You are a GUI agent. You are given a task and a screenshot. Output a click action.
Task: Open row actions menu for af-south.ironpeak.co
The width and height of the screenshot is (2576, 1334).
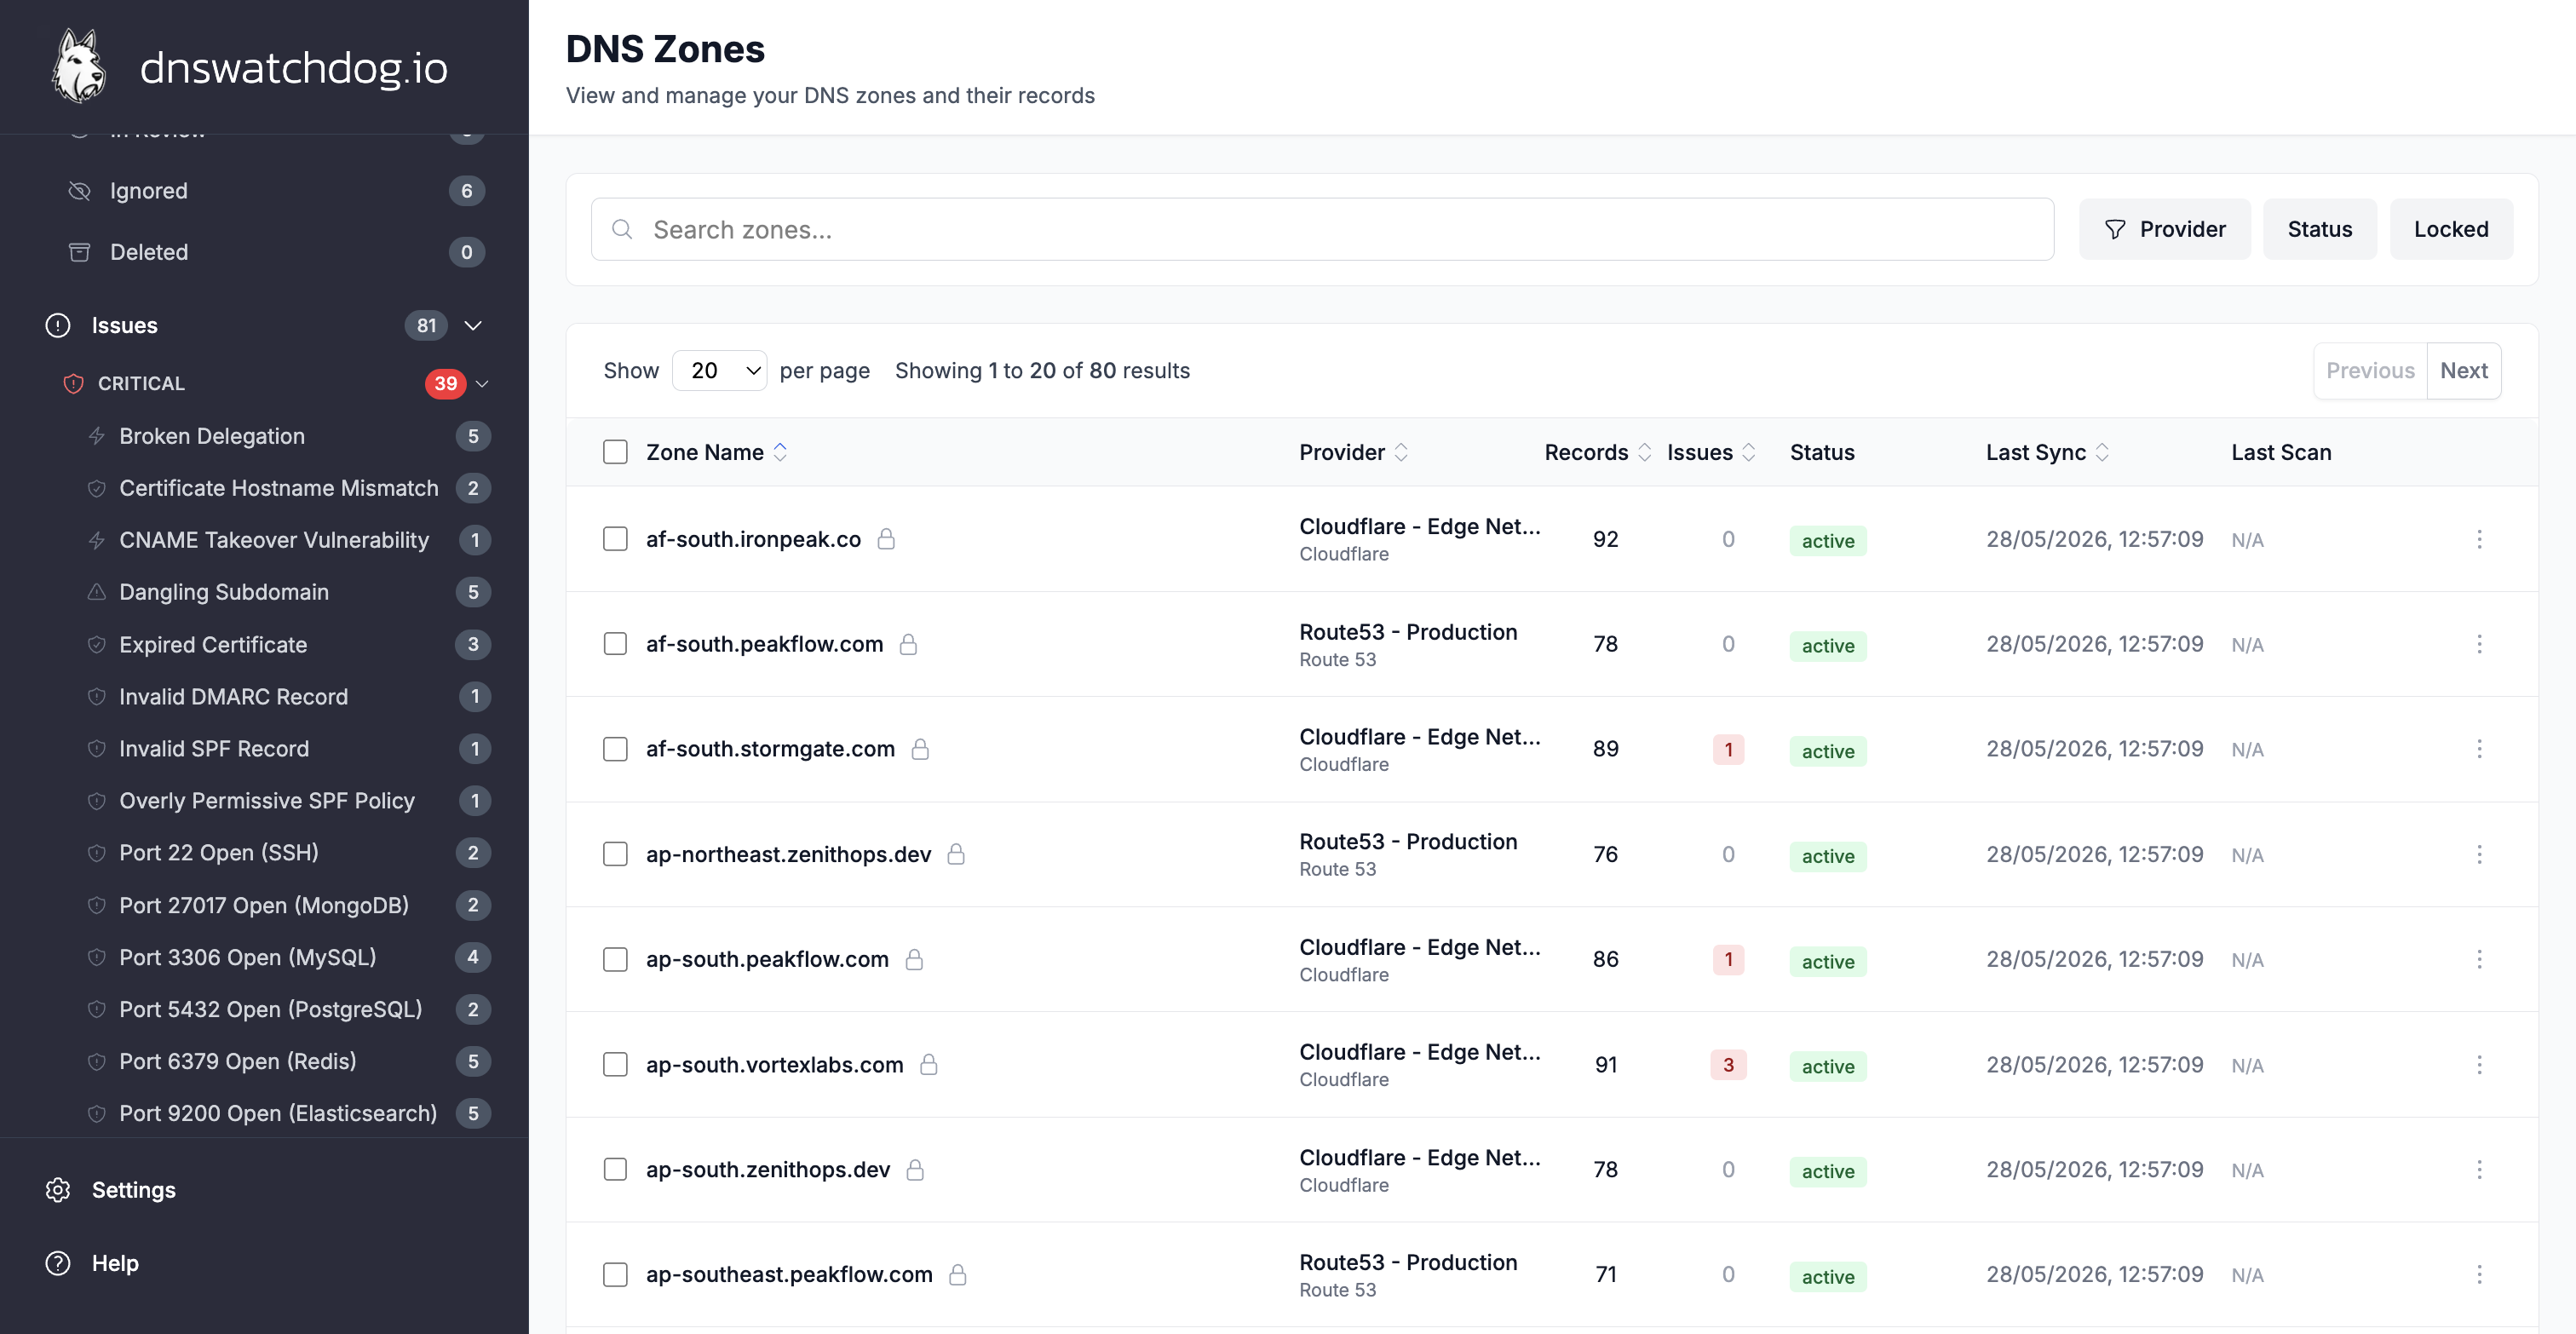tap(2479, 539)
